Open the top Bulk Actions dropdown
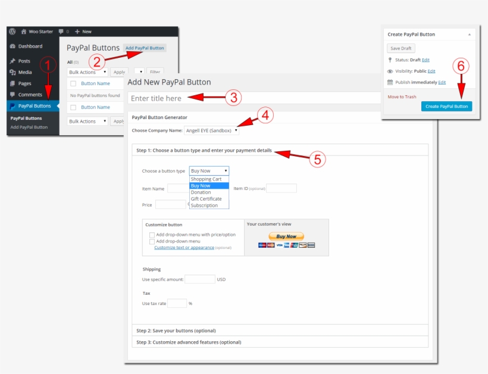The image size is (488, 374). (87, 72)
